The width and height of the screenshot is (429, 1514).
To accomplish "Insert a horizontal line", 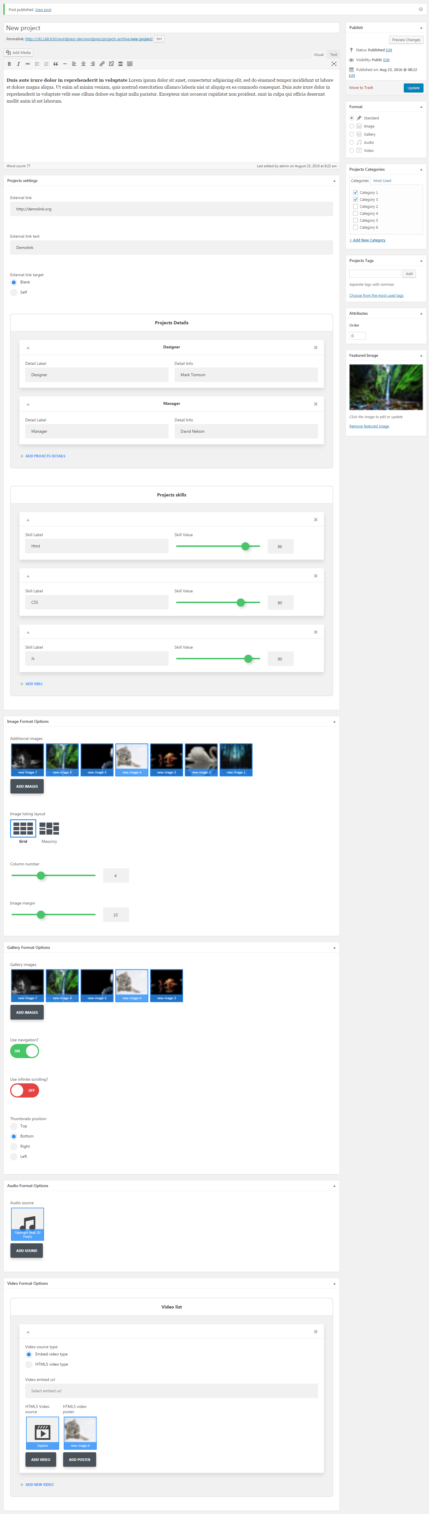I will 65,64.
